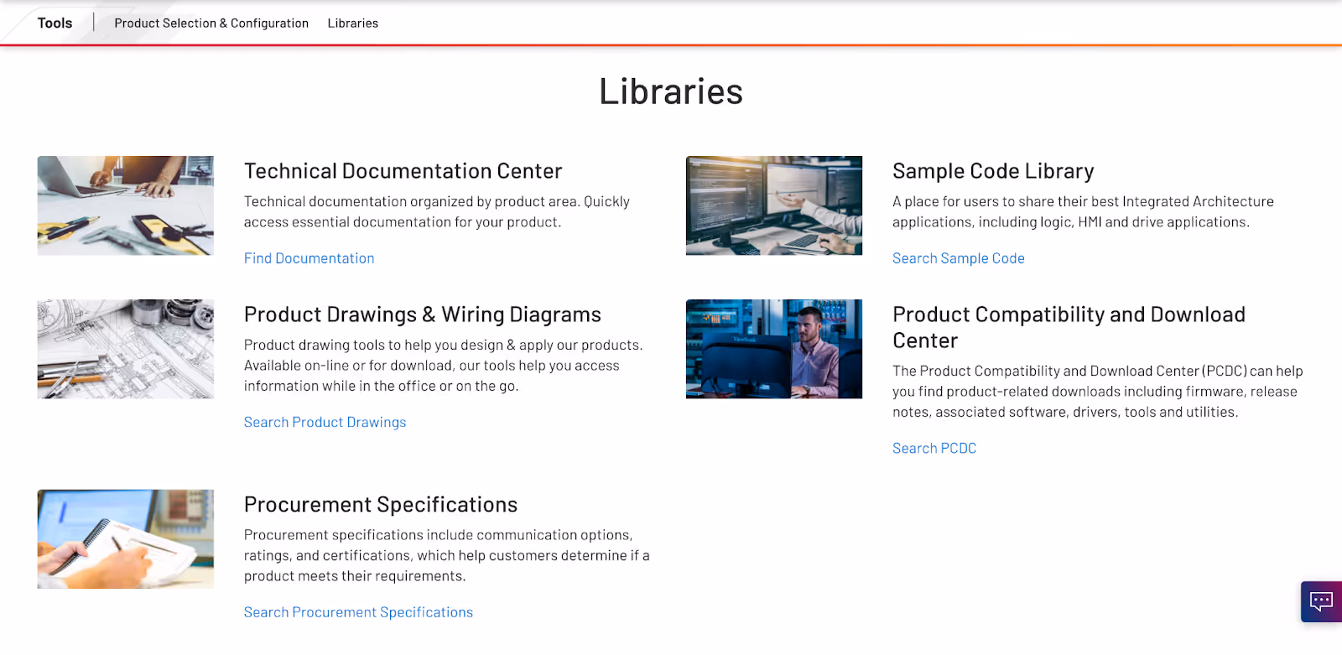Open the Tools menu item
Image resolution: width=1342 pixels, height=655 pixels.
tap(55, 23)
